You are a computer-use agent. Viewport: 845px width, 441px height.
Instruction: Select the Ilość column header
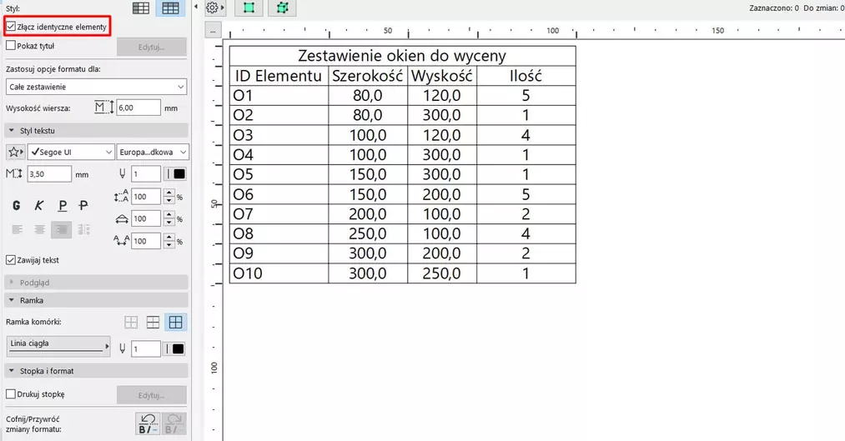click(x=526, y=76)
